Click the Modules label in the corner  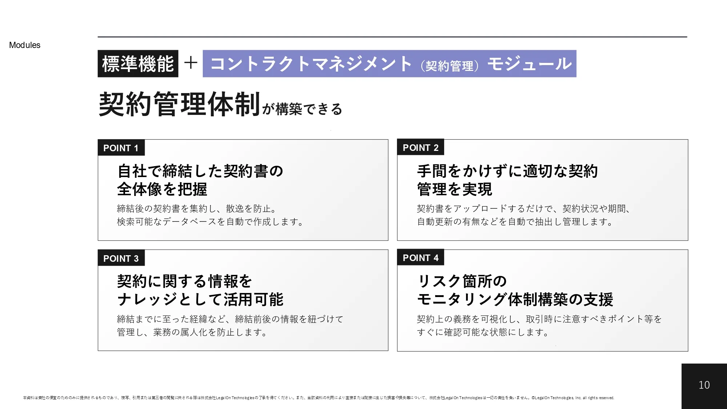pos(24,45)
